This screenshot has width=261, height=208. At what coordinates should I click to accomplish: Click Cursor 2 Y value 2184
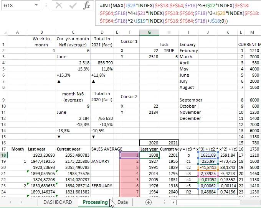point(149,112)
